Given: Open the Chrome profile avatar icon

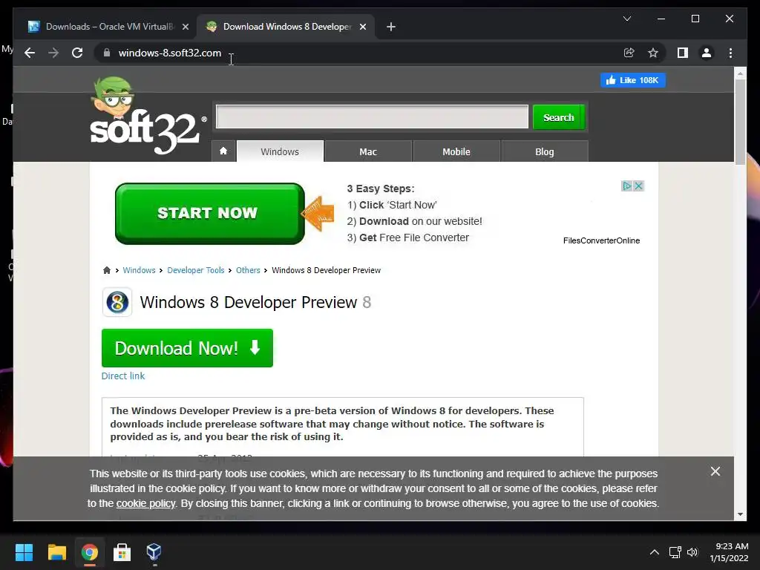Looking at the screenshot, I should (x=707, y=53).
